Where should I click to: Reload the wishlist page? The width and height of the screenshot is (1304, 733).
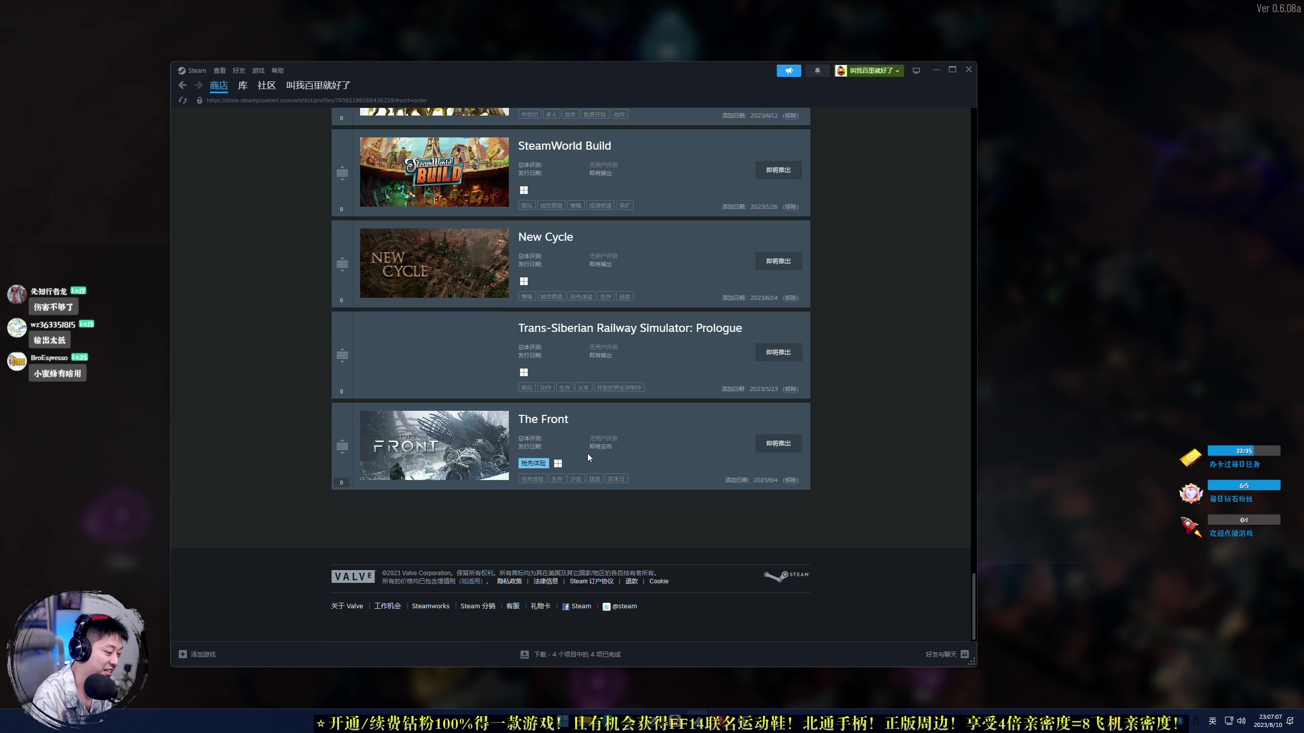click(x=183, y=100)
